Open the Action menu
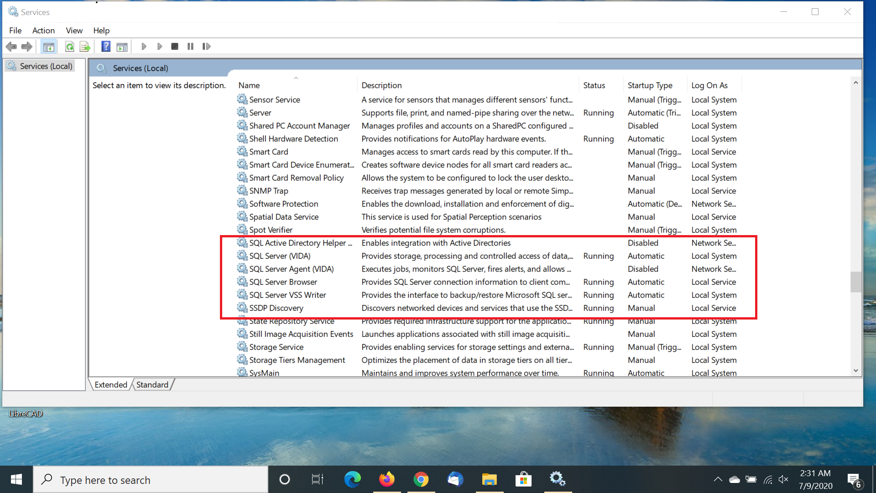Viewport: 876px width, 493px height. (43, 31)
